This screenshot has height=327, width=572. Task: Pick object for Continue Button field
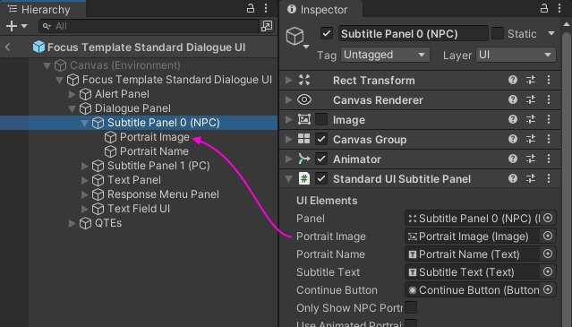coord(548,289)
